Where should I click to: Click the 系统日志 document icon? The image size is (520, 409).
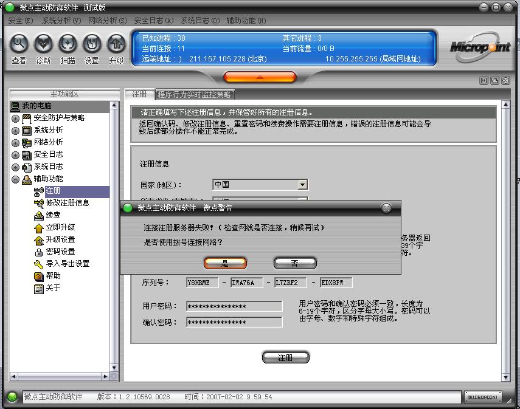coord(27,167)
